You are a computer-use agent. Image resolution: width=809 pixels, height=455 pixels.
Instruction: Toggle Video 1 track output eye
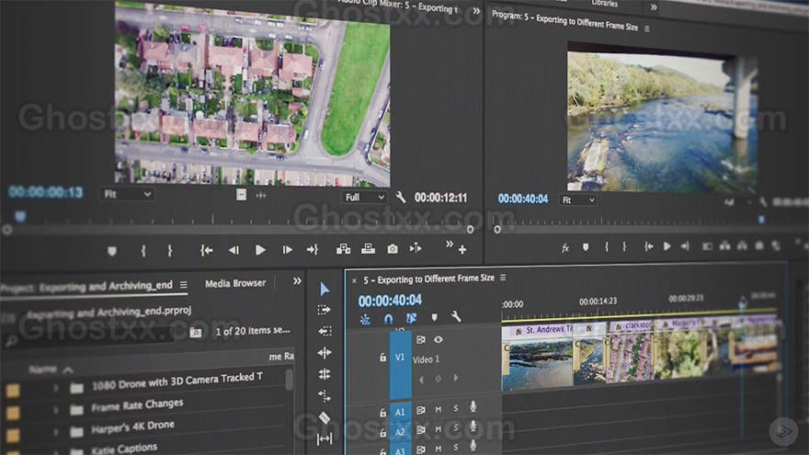tap(438, 339)
